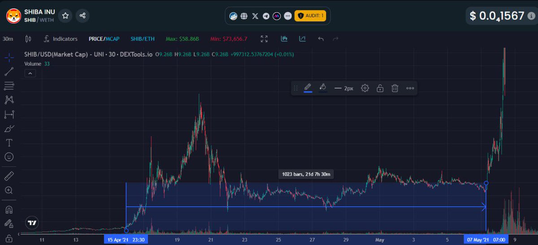538x245 pixels.
Task: Select the zoom in tool
Action: [x=9, y=190]
